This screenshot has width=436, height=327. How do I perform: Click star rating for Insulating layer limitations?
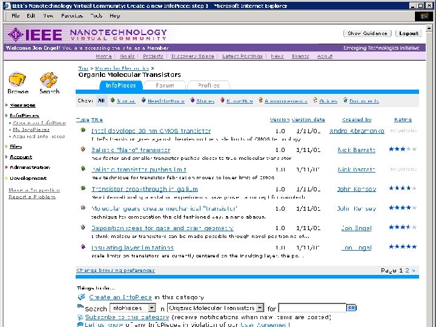pyautogui.click(x=403, y=246)
